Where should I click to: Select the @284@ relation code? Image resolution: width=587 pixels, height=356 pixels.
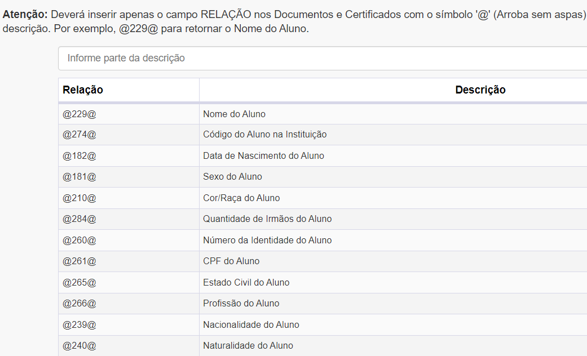click(80, 219)
